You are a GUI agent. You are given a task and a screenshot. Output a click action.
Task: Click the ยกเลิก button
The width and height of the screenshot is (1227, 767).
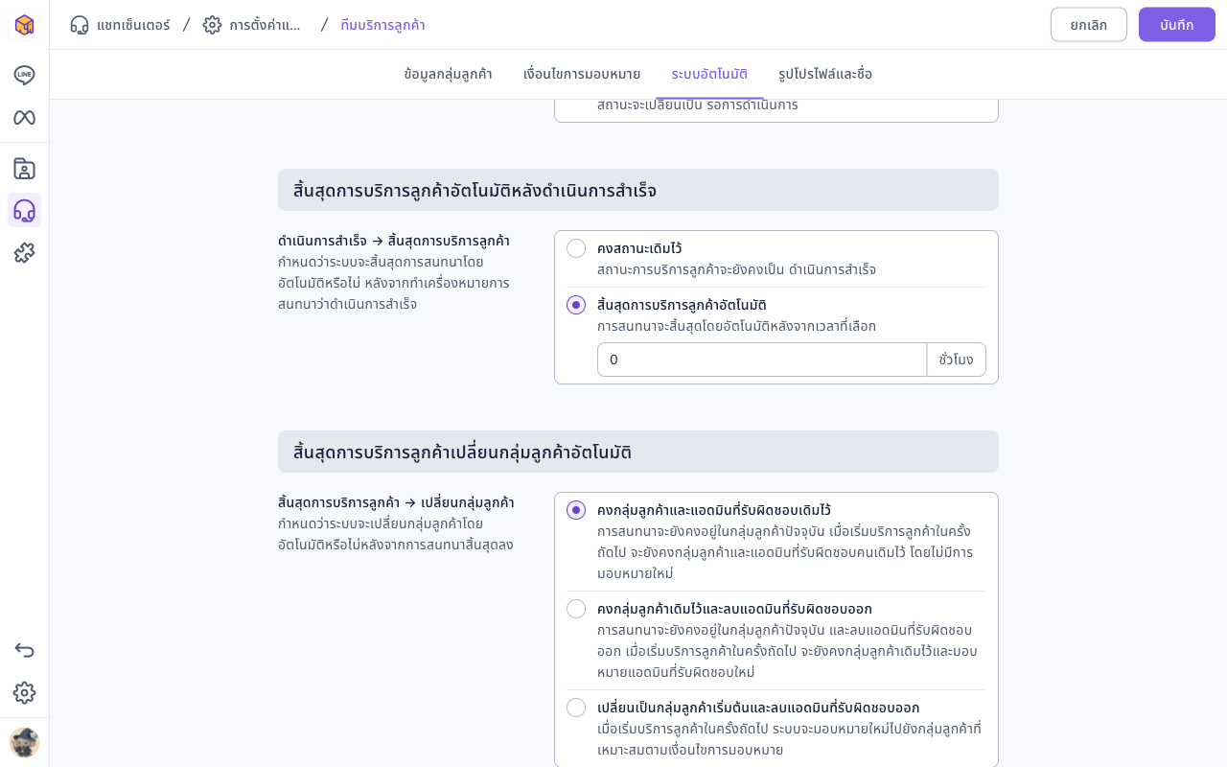coord(1089,25)
